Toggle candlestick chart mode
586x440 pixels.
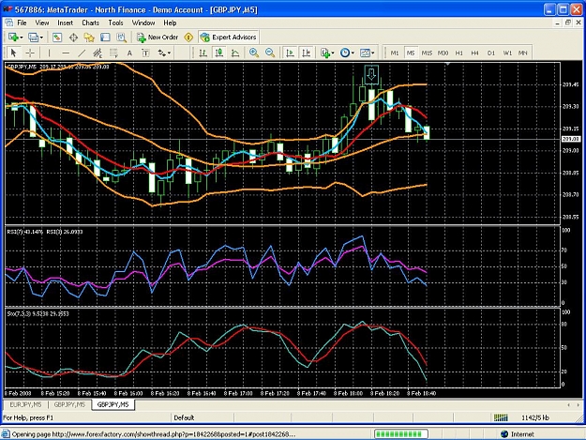coord(219,53)
